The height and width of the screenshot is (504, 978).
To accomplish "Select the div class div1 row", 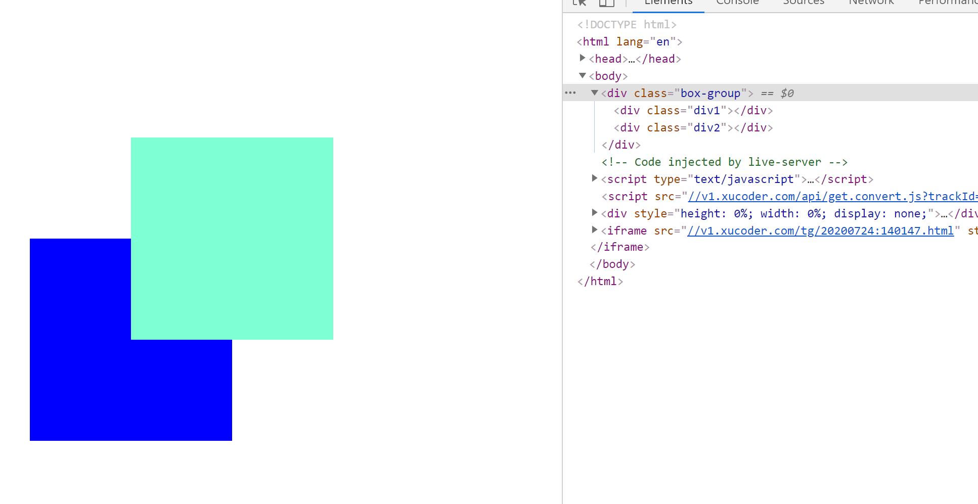I will pos(693,110).
